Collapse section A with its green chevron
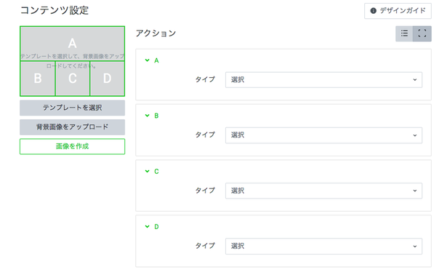 click(147, 60)
